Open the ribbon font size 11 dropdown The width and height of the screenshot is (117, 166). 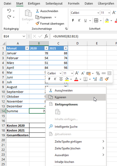[x=109, y=13]
